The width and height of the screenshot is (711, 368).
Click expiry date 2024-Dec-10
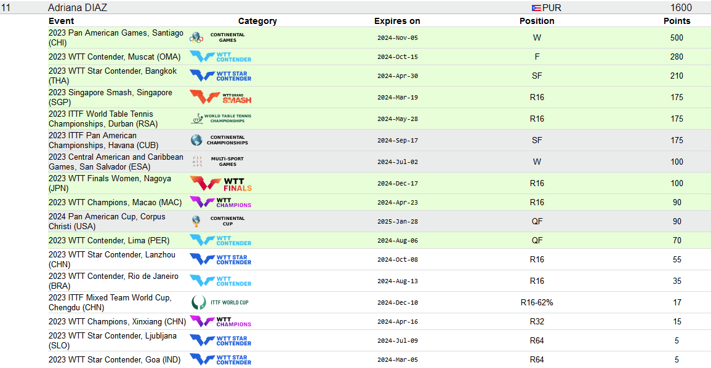click(x=398, y=303)
